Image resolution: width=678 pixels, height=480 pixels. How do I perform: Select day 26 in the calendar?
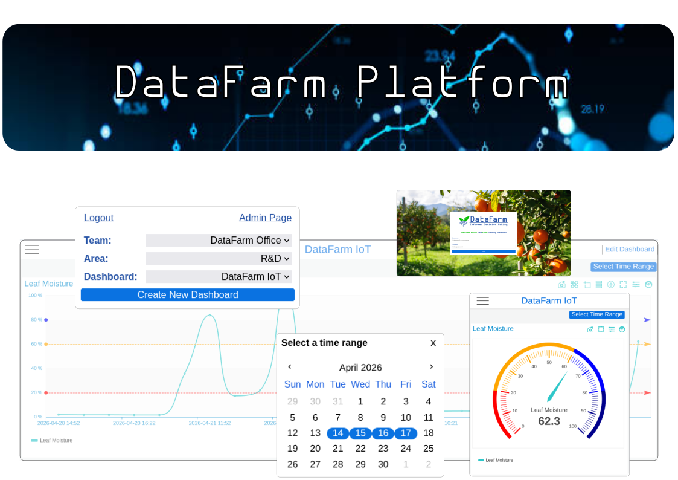pyautogui.click(x=293, y=464)
